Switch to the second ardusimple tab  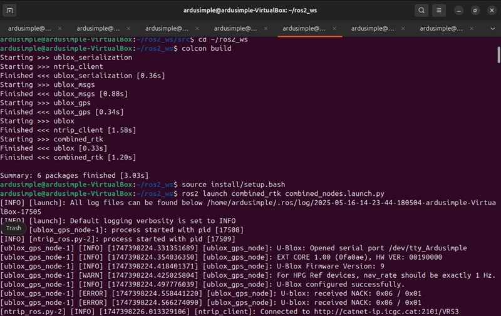tap(97, 29)
